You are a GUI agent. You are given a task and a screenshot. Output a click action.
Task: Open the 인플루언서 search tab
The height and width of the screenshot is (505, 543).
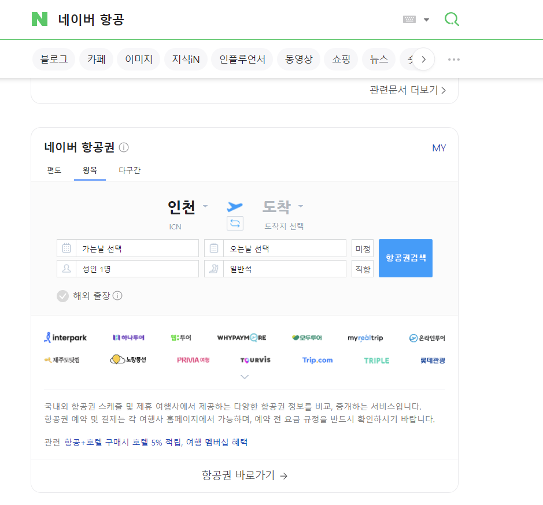click(242, 60)
